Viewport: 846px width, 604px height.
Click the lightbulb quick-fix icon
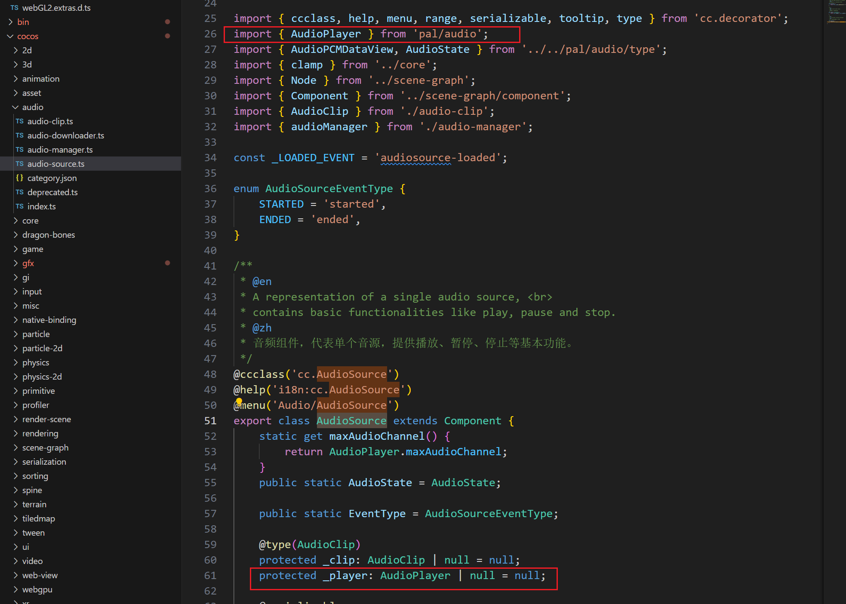coord(239,402)
